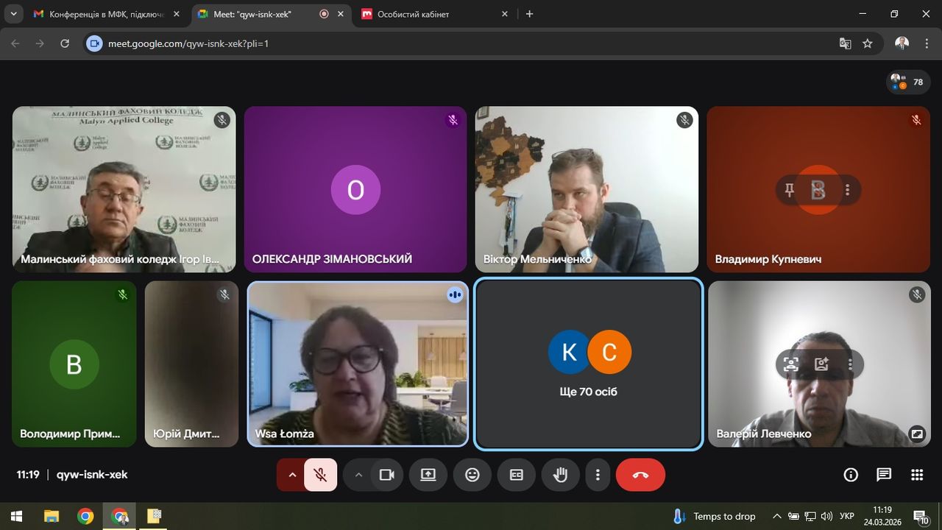Screen dimensions: 942x530
Task: Toggle the camera on or off
Action: pos(386,475)
